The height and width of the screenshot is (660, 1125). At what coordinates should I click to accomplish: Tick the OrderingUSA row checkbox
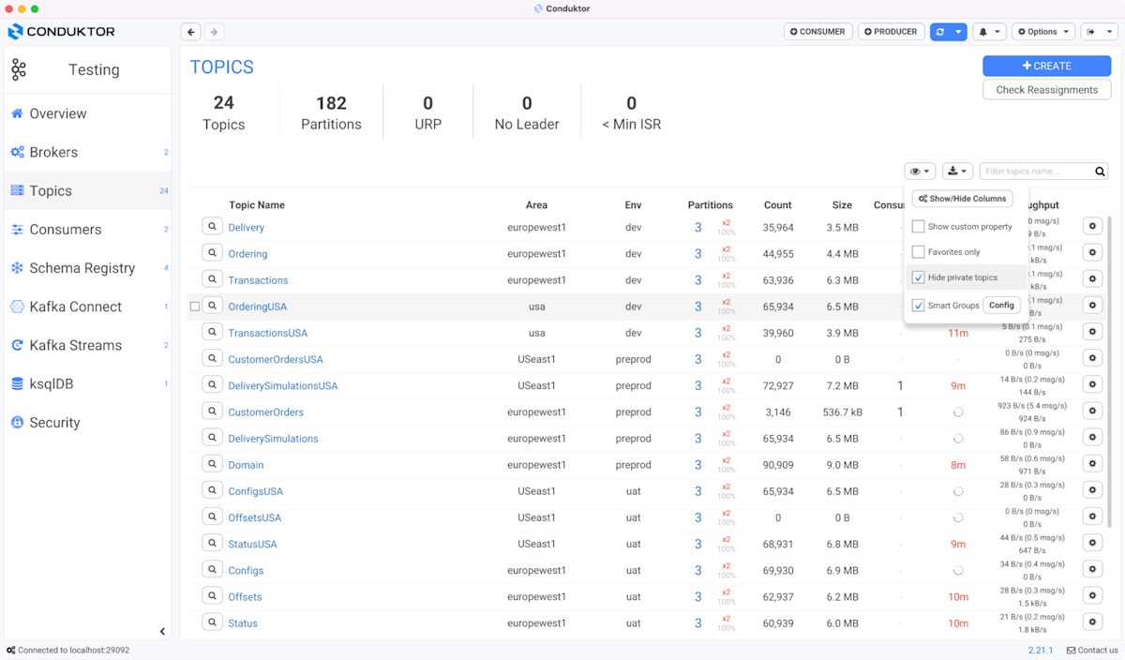(195, 307)
